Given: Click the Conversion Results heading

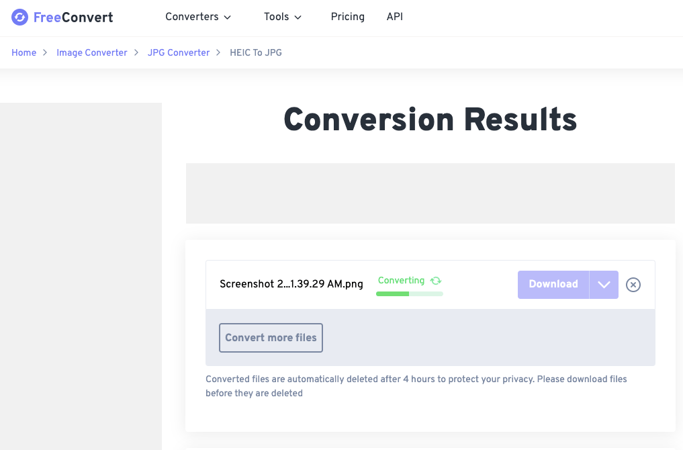Looking at the screenshot, I should click(430, 120).
